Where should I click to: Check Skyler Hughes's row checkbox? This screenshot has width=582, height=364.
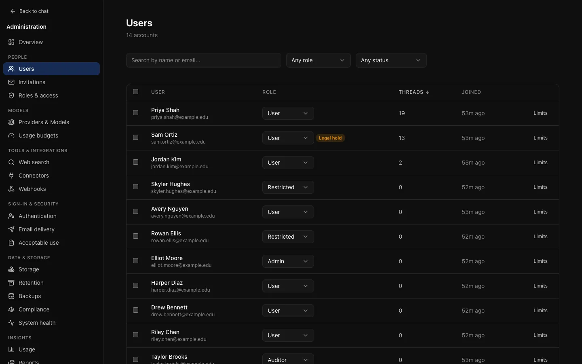136,187
